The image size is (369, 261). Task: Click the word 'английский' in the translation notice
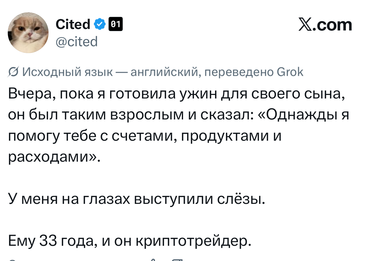click(x=164, y=72)
